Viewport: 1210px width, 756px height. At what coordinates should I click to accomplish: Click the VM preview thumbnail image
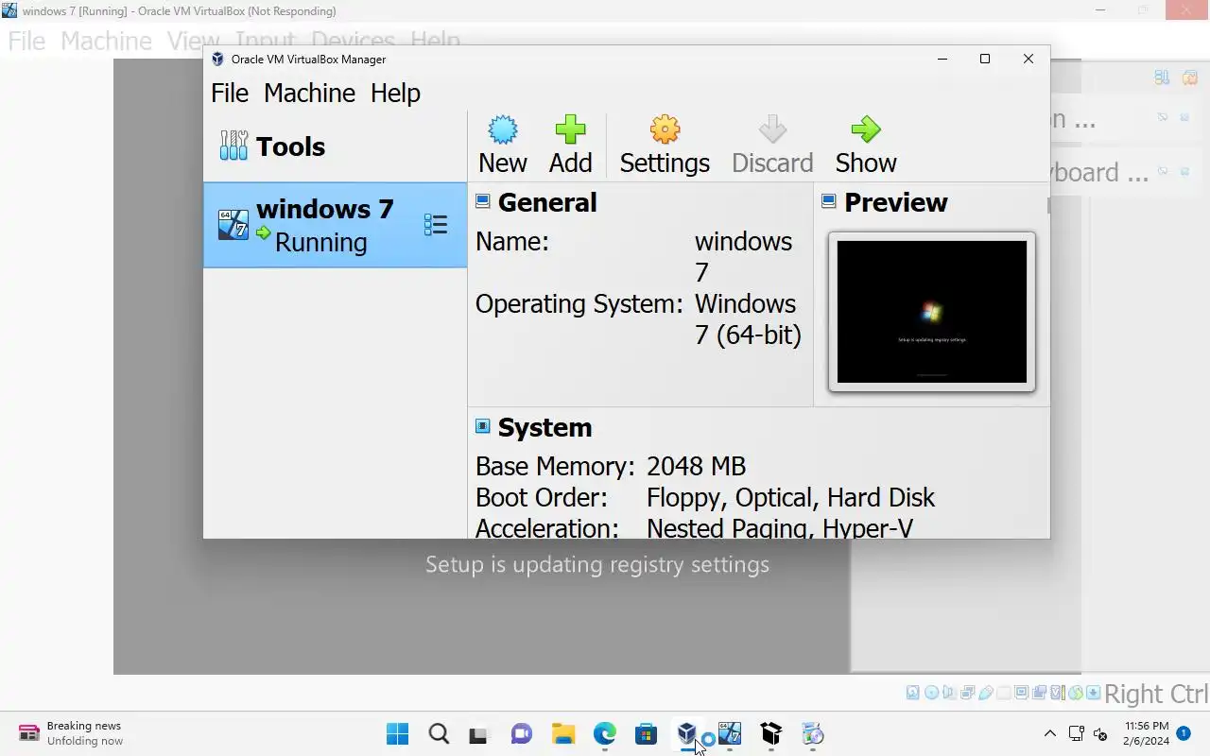click(x=932, y=312)
